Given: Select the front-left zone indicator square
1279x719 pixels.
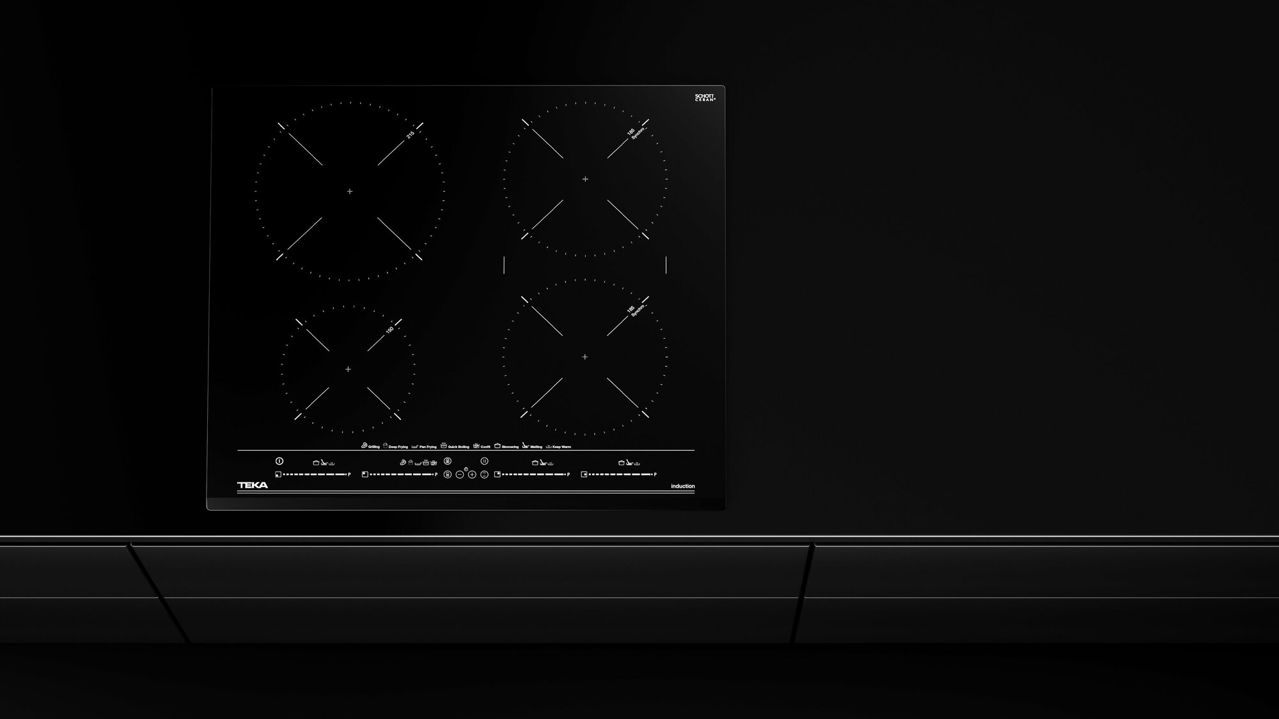Looking at the screenshot, I should point(278,474).
